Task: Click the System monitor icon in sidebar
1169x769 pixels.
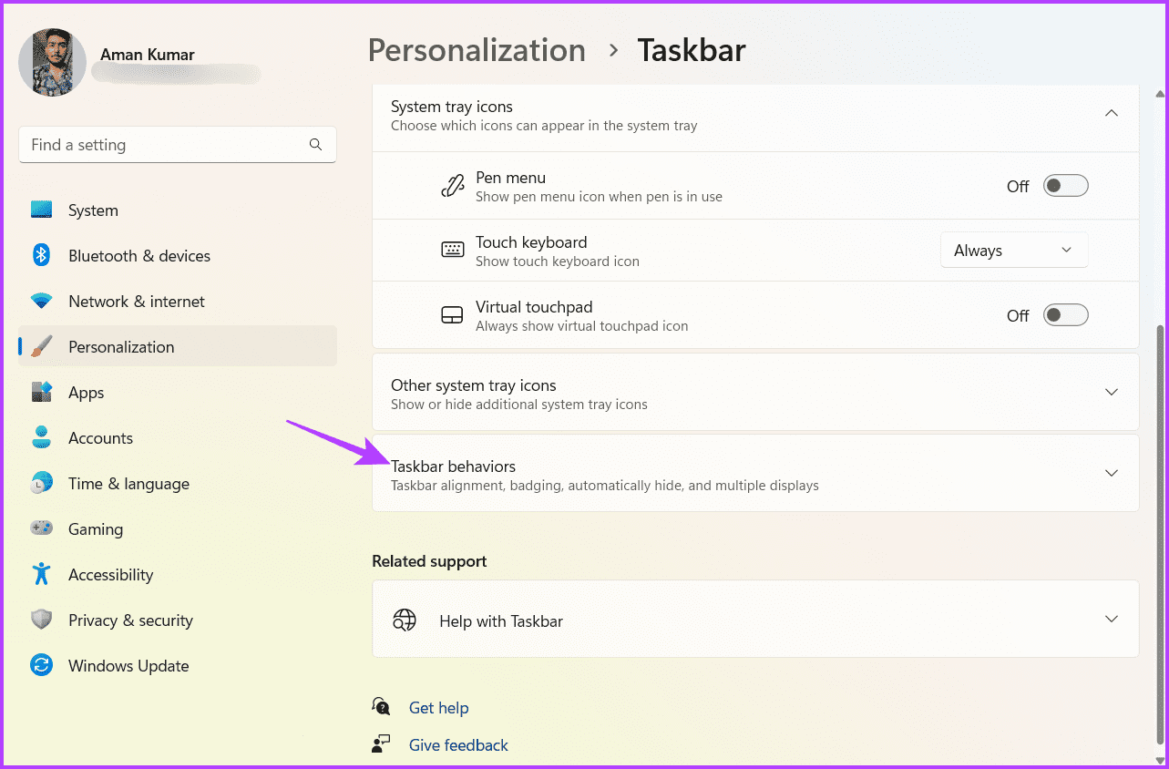Action: pyautogui.click(x=41, y=210)
